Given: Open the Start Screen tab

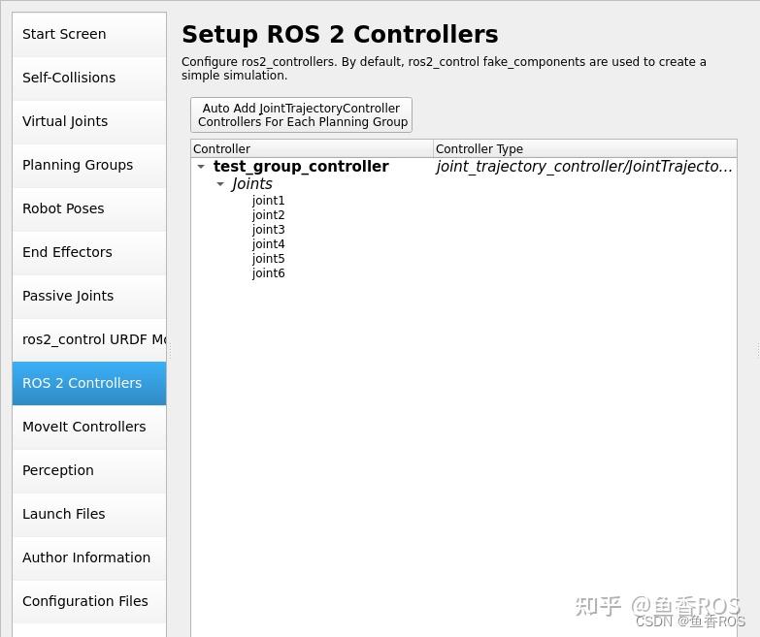Looking at the screenshot, I should (x=89, y=34).
